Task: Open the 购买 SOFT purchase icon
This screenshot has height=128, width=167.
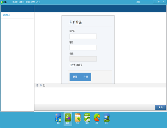Action: (x=87, y=119)
